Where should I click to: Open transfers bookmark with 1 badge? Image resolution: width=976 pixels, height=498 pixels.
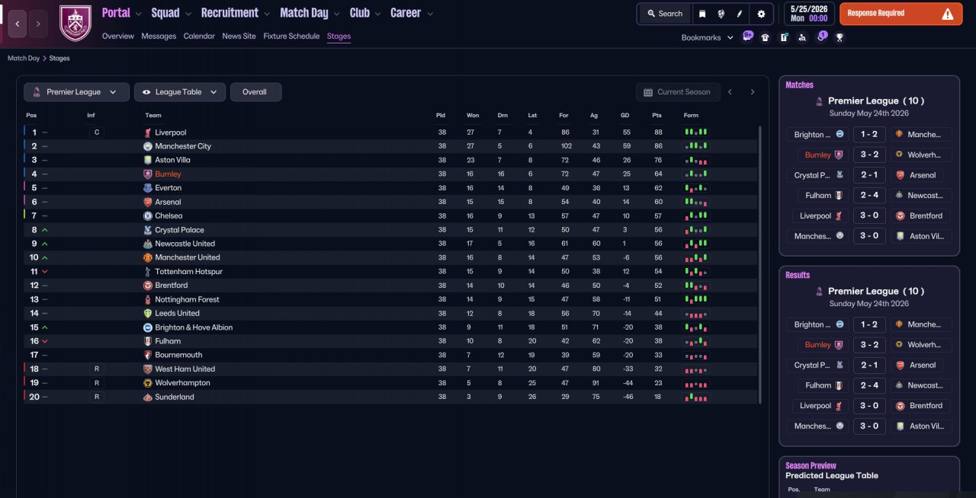coord(820,37)
